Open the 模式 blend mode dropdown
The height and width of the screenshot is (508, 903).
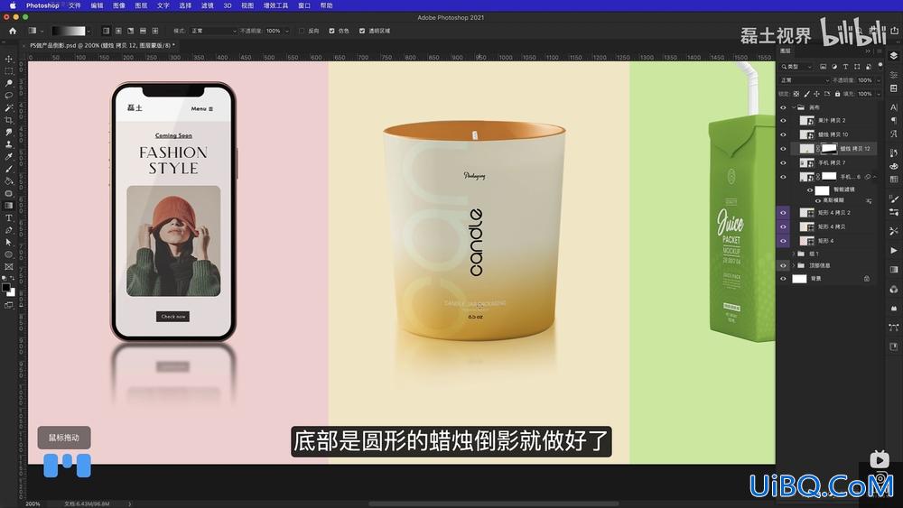213,31
